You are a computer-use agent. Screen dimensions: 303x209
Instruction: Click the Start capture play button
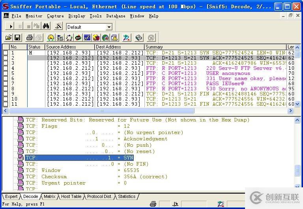click(11, 26)
